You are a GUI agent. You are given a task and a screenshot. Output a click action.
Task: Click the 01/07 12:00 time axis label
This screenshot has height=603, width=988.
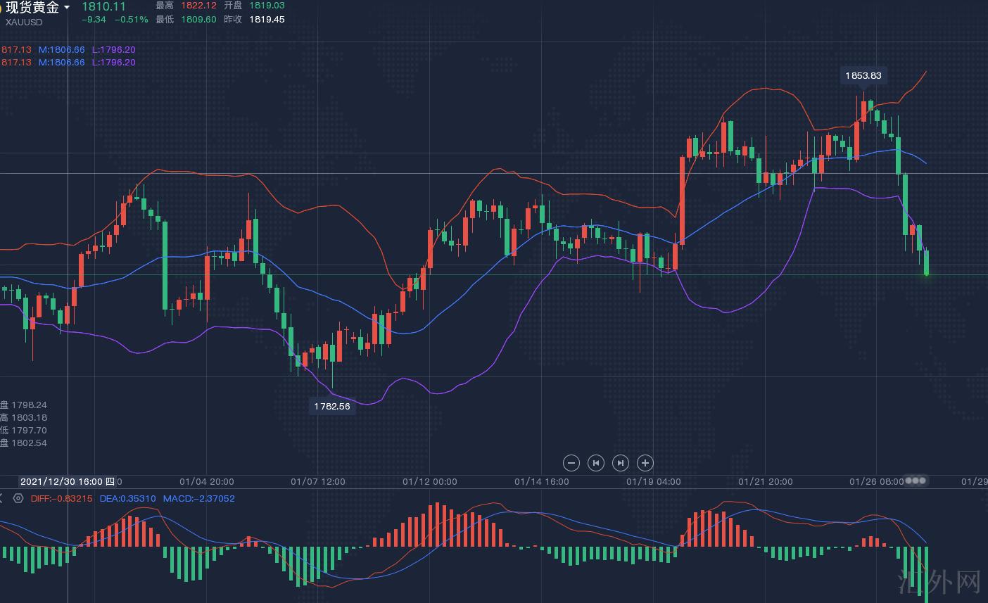point(318,481)
